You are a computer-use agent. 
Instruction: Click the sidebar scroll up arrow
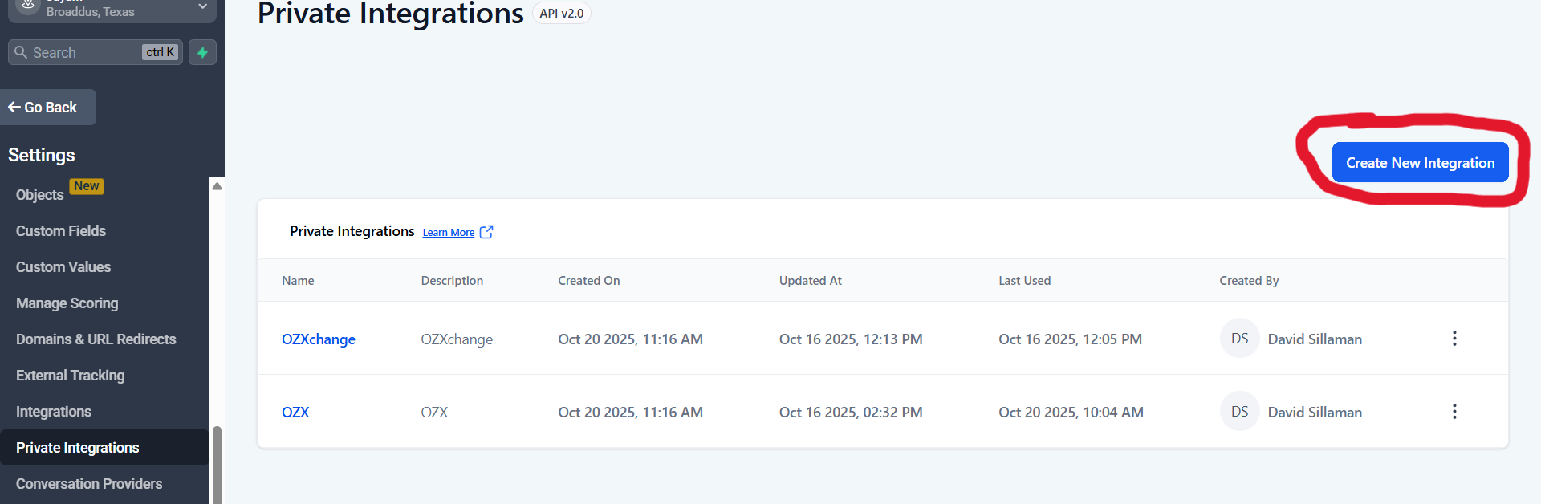click(x=217, y=186)
